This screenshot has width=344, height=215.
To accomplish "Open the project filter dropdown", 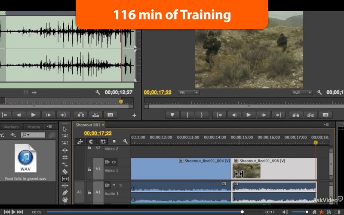I will [2, 135].
